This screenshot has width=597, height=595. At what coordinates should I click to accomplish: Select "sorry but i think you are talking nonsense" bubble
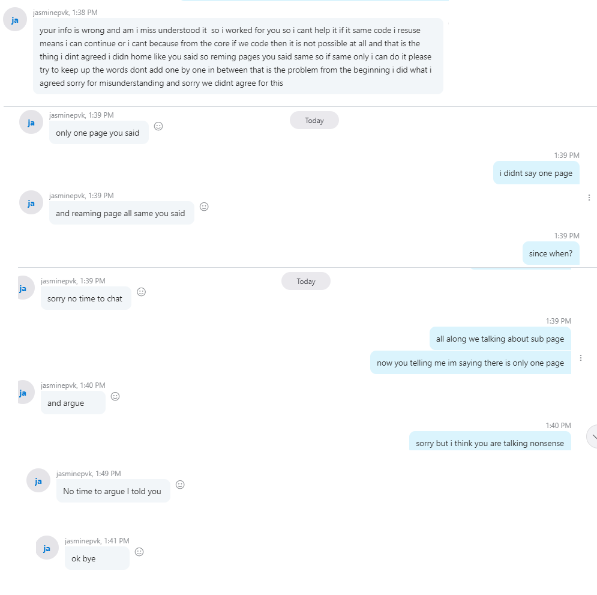click(490, 441)
